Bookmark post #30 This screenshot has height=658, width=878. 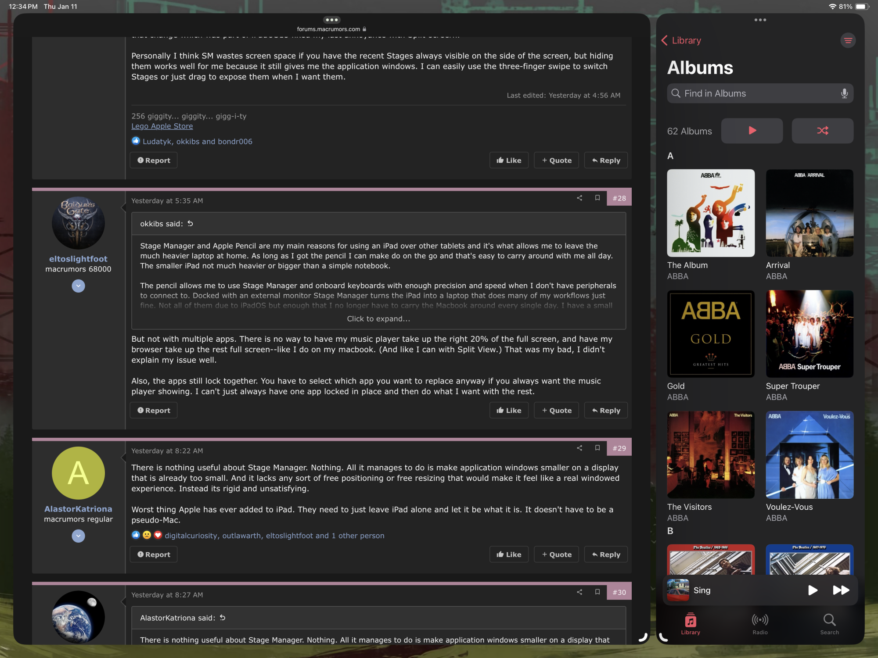point(597,592)
